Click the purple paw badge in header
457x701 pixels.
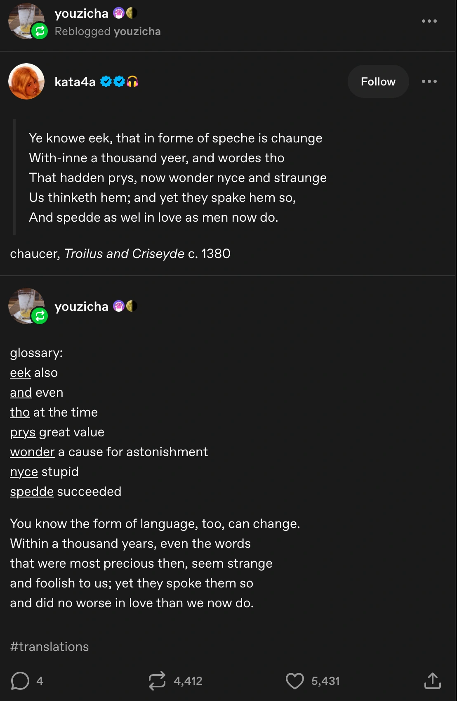tap(119, 13)
